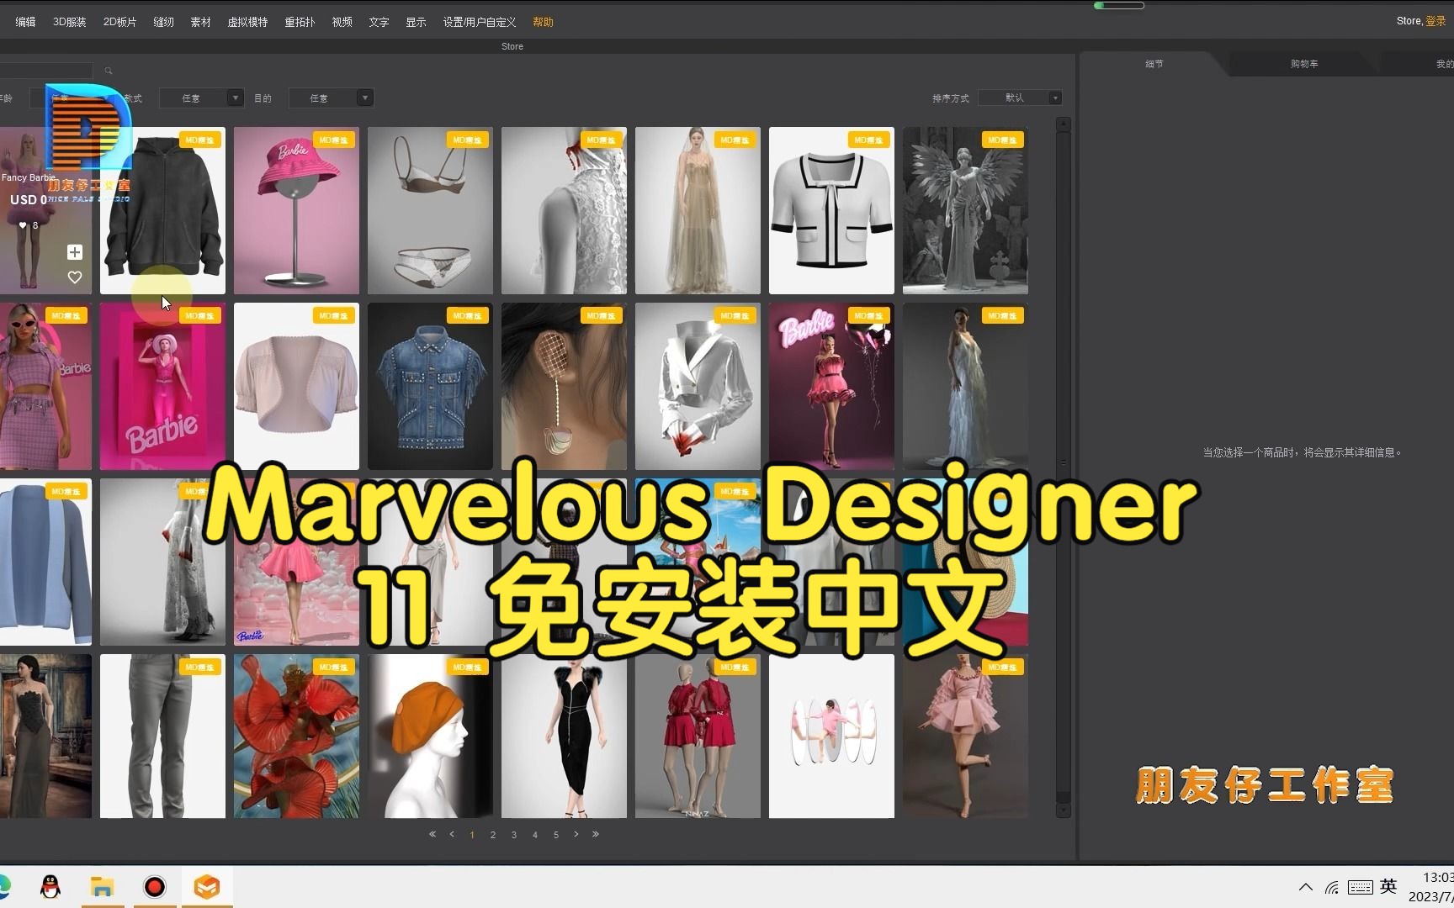Open the 文字 menu
This screenshot has width=1454, height=908.
click(x=379, y=22)
